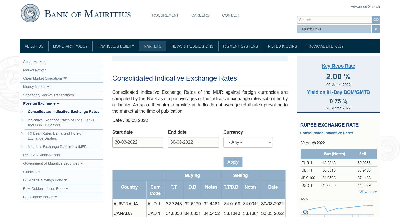Expand the Open Market Operations submenu

coord(65,78)
